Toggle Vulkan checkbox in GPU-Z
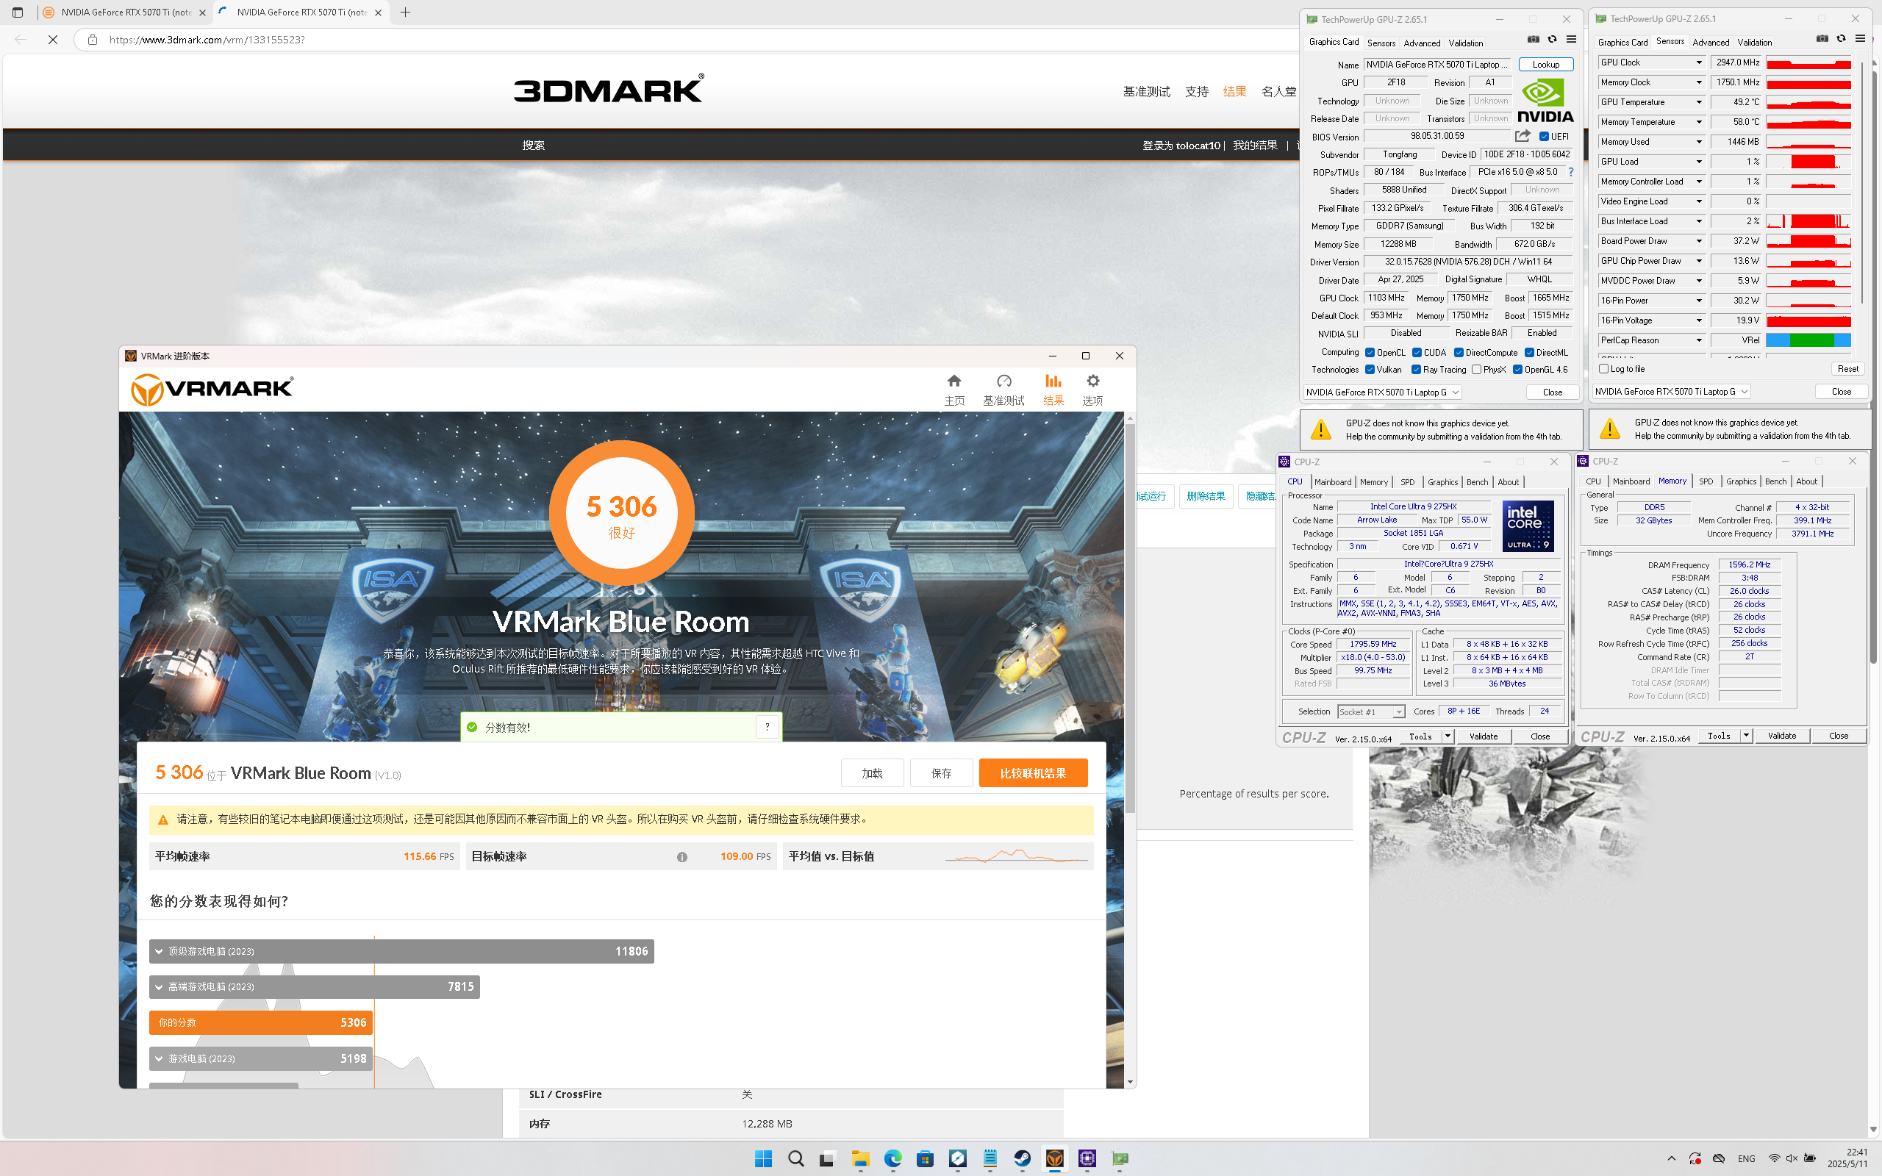 (x=1370, y=370)
